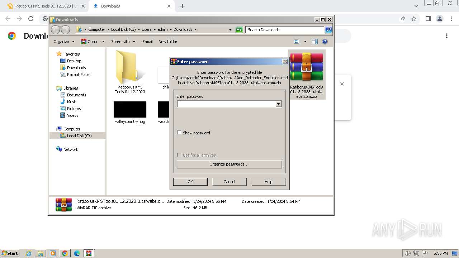Close the Enter password dialog
Viewport: 459px width, 258px height.
[285, 62]
